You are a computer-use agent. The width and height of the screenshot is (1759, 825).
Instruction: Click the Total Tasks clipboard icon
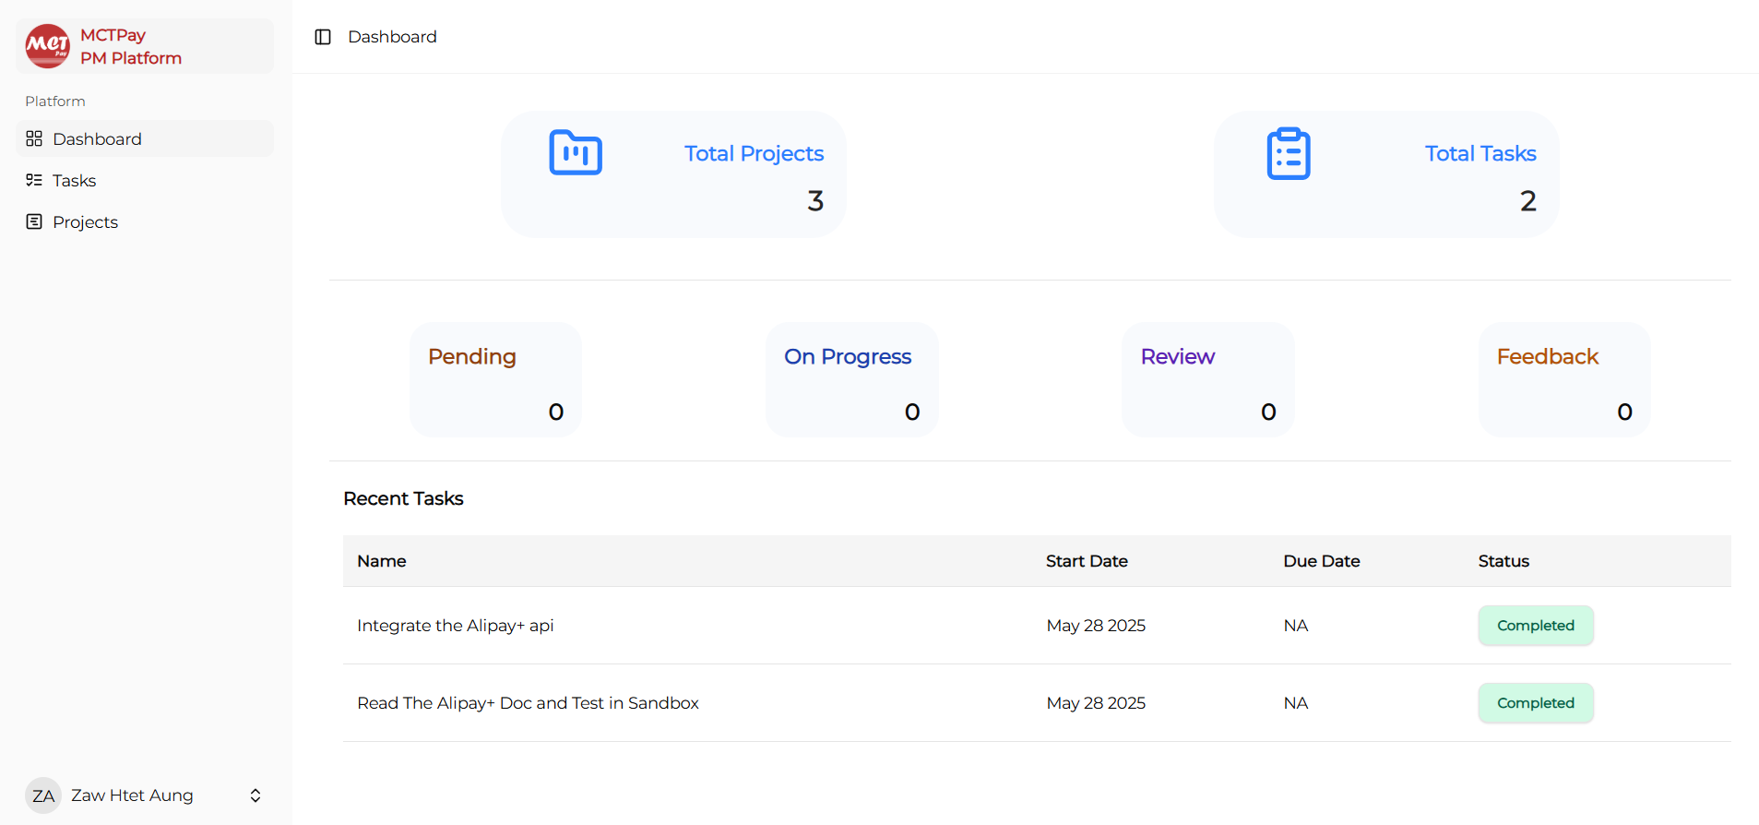(x=1289, y=154)
